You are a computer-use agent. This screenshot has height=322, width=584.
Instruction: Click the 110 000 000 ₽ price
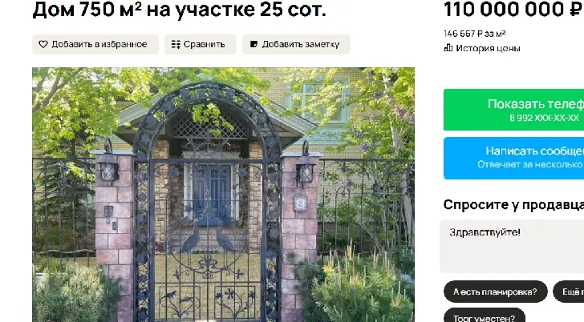click(513, 10)
